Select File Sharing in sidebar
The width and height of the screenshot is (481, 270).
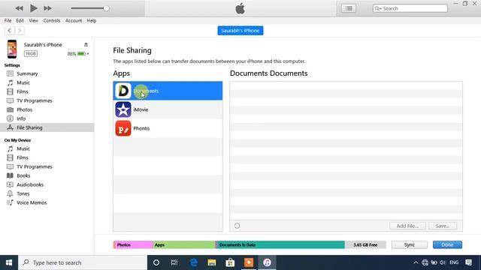coord(47,127)
